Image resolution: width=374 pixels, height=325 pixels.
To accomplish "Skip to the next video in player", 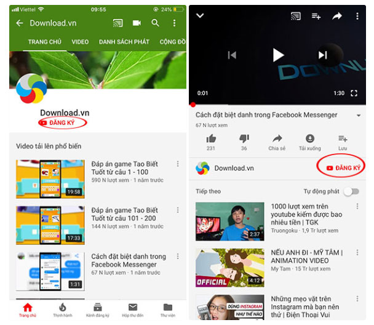I will (x=322, y=55).
